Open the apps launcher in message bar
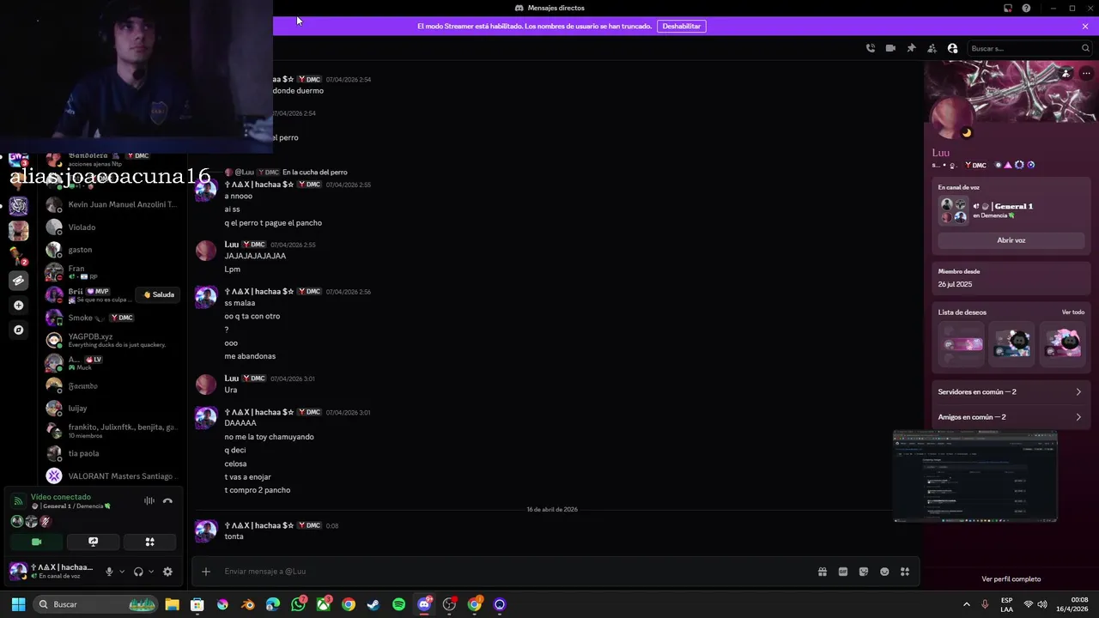1099x618 pixels. pos(905,572)
